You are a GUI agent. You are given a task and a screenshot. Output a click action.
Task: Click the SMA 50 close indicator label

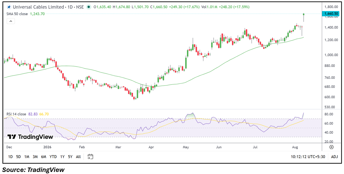17,14
